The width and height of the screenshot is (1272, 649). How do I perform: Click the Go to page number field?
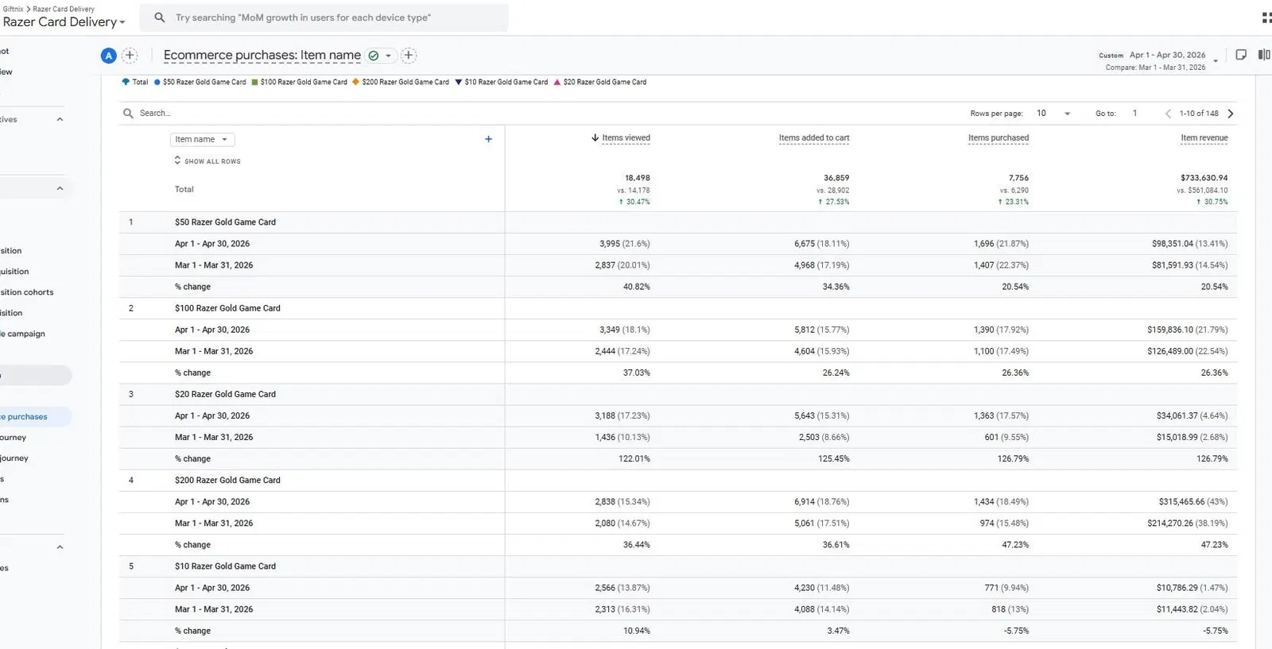click(x=1135, y=114)
